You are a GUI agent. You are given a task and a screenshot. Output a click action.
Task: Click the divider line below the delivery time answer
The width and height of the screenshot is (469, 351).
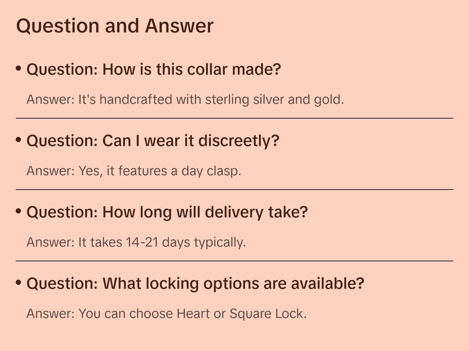coord(235,261)
